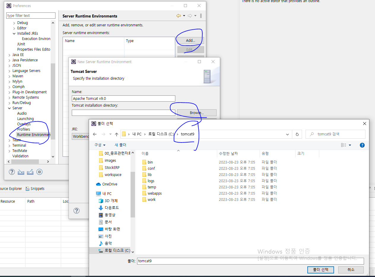Viewport: 375px width, 277px height.
Task: Click the back arrow in Preferences header
Action: pos(178,16)
